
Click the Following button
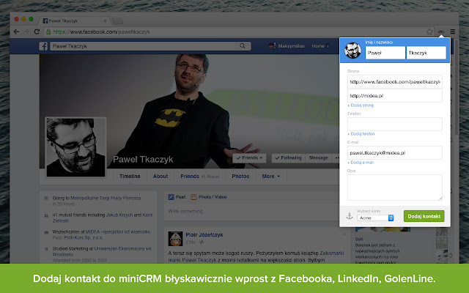point(288,158)
